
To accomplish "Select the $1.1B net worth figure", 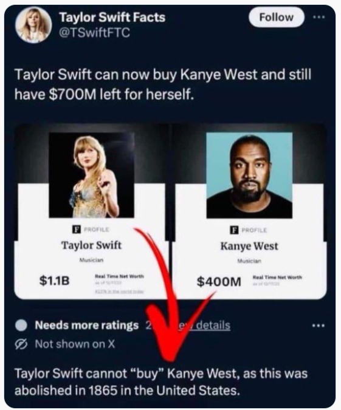I will [55, 281].
